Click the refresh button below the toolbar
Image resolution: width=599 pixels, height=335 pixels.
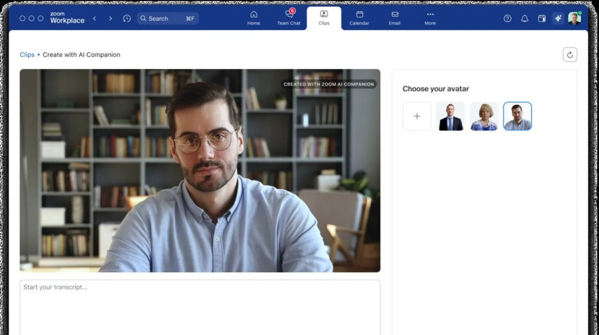[570, 55]
